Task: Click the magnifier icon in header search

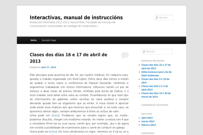Action: pos(157,18)
